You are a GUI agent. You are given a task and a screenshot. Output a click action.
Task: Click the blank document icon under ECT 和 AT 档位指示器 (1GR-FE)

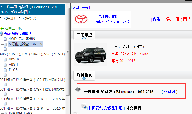click(x=5, y=84)
